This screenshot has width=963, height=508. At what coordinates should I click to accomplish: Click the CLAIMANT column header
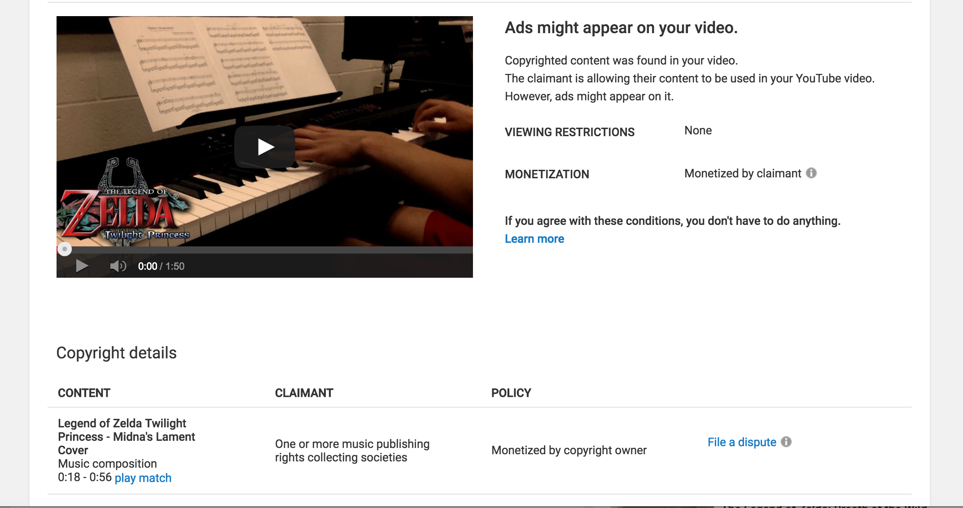pyautogui.click(x=304, y=393)
